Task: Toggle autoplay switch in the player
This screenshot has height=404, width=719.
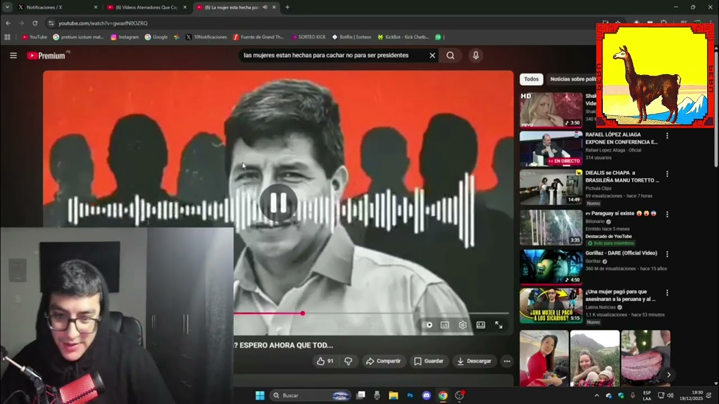Action: 429,325
